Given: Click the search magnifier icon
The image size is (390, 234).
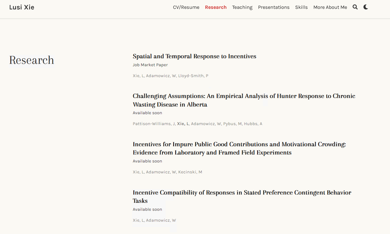Looking at the screenshot, I should point(355,7).
